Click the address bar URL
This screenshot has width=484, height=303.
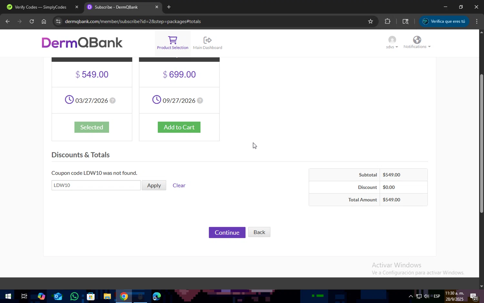pyautogui.click(x=133, y=21)
